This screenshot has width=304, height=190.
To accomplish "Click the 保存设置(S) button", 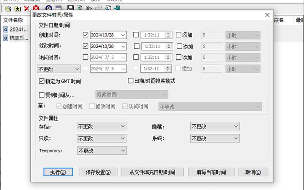I will point(98,172).
